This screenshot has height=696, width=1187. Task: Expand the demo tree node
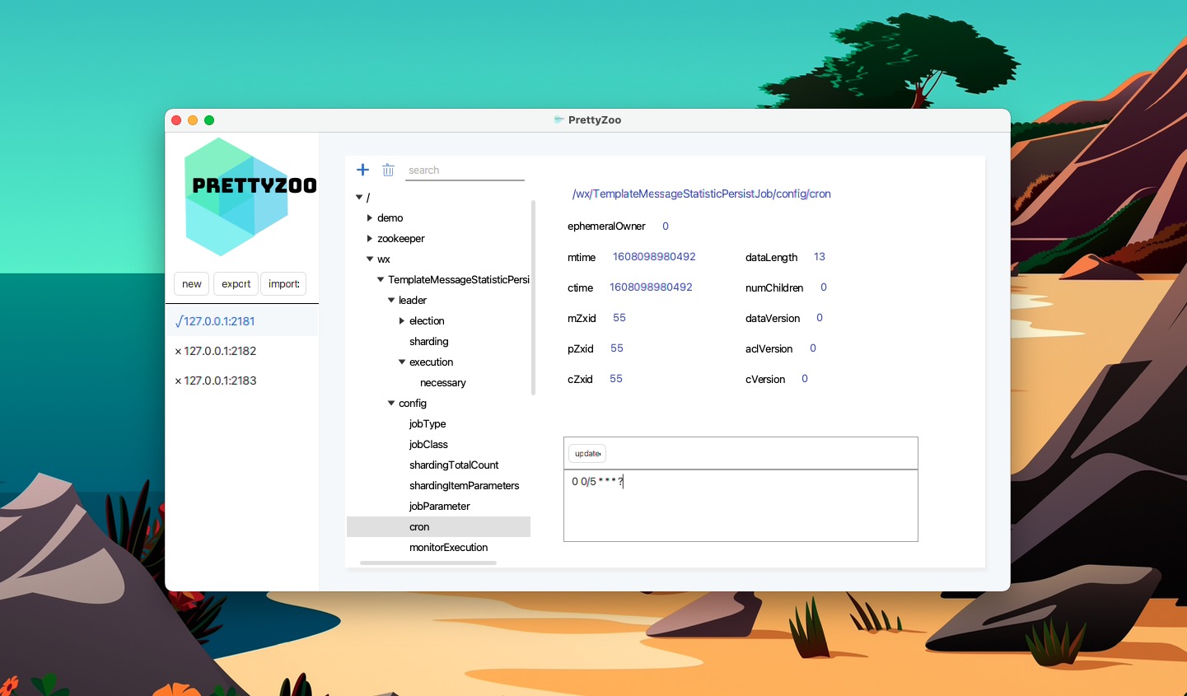click(x=370, y=217)
